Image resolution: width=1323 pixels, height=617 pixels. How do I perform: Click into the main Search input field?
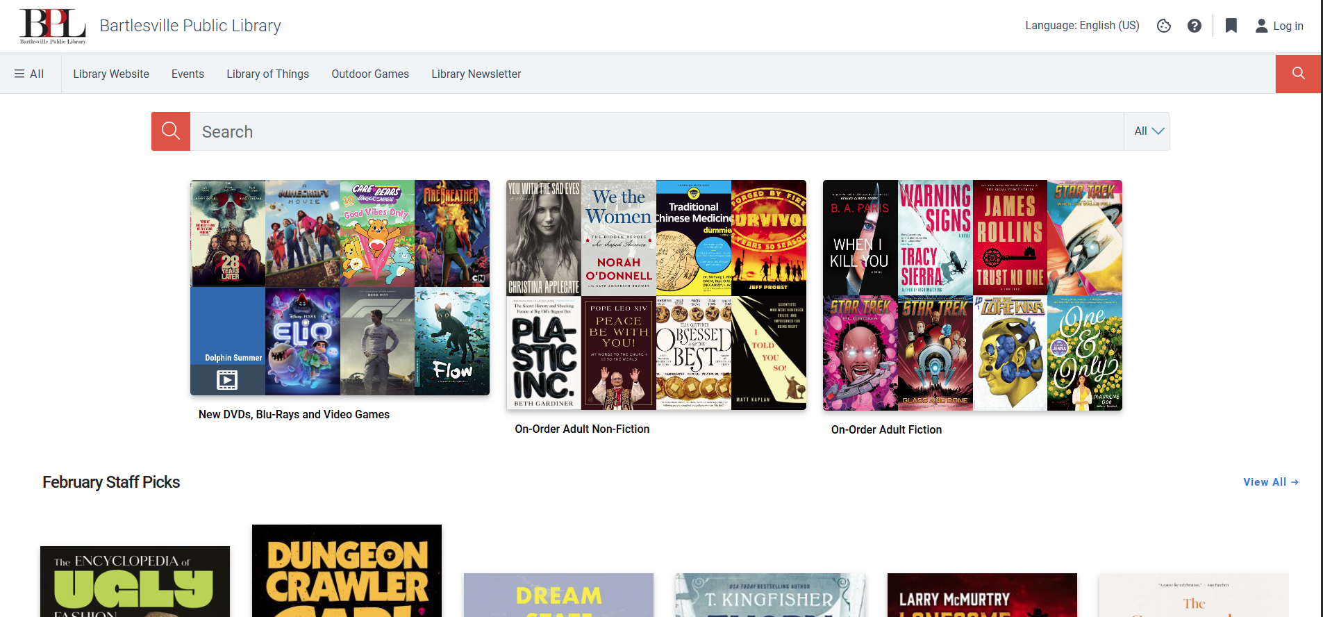[657, 131]
